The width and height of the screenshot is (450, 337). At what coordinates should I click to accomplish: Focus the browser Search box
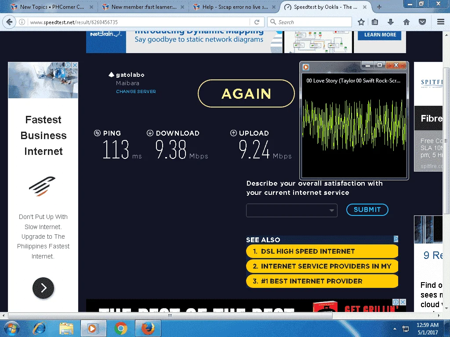point(310,22)
